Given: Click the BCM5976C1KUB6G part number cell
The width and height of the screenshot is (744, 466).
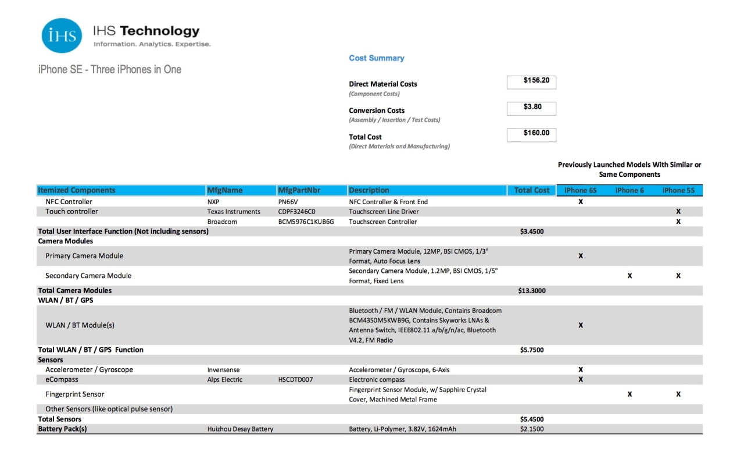Looking at the screenshot, I should (x=307, y=221).
